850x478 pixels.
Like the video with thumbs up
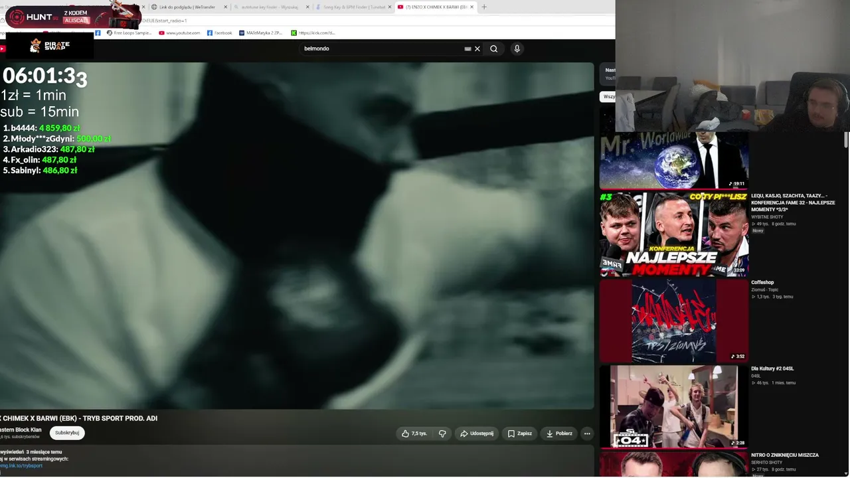tap(414, 434)
